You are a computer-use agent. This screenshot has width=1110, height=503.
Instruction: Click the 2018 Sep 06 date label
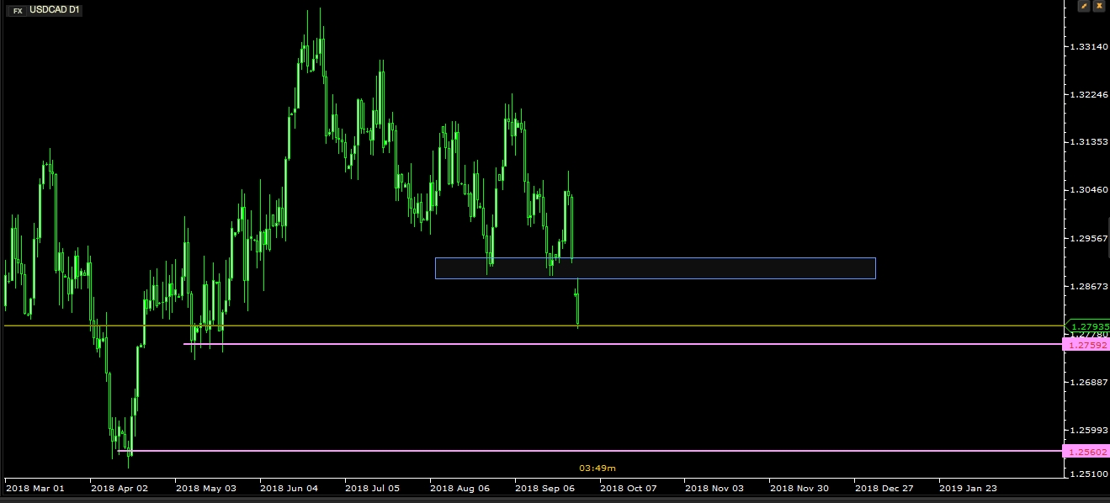point(544,488)
